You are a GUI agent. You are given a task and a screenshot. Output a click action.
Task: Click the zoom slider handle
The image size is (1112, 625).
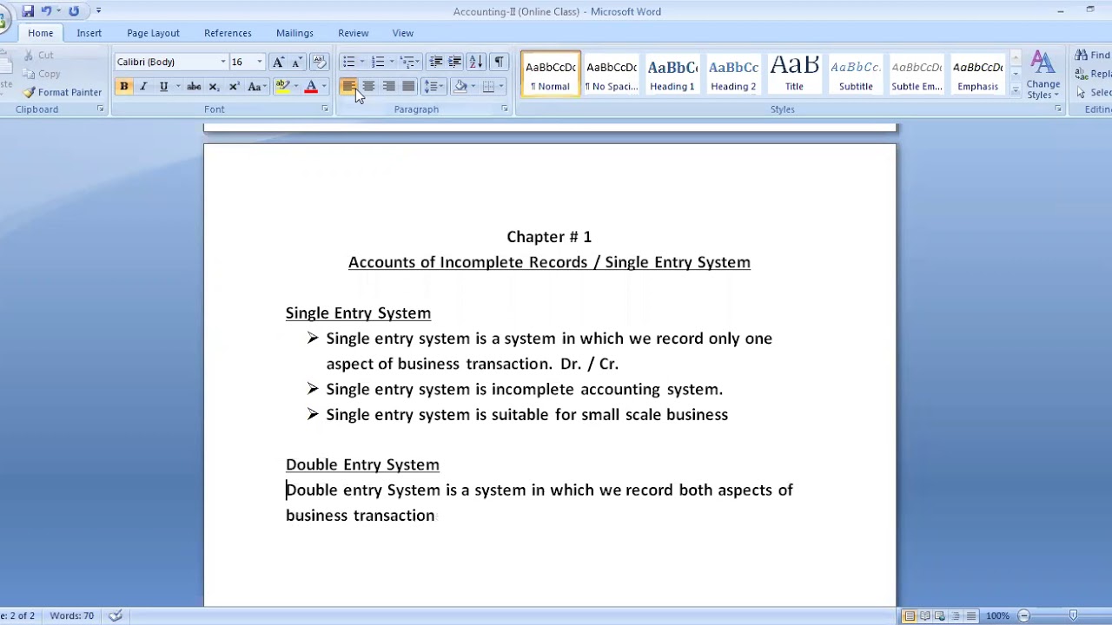coord(1073,615)
